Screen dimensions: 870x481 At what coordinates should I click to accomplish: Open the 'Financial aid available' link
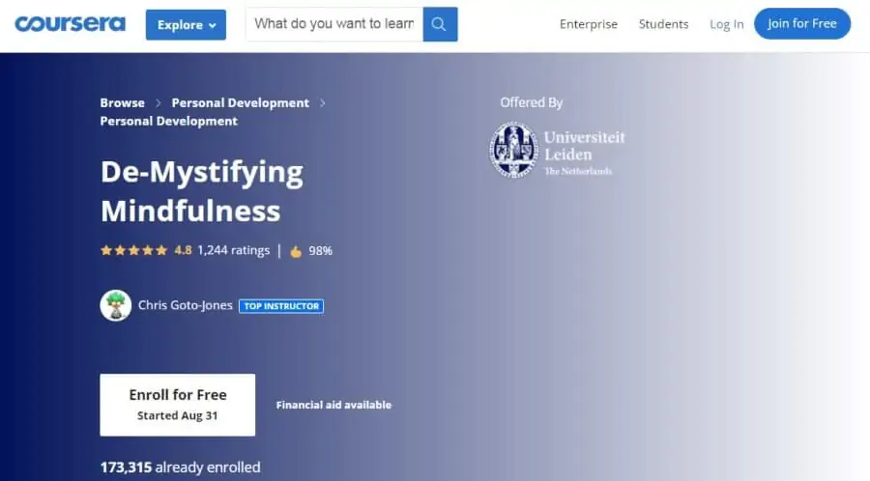click(x=333, y=405)
